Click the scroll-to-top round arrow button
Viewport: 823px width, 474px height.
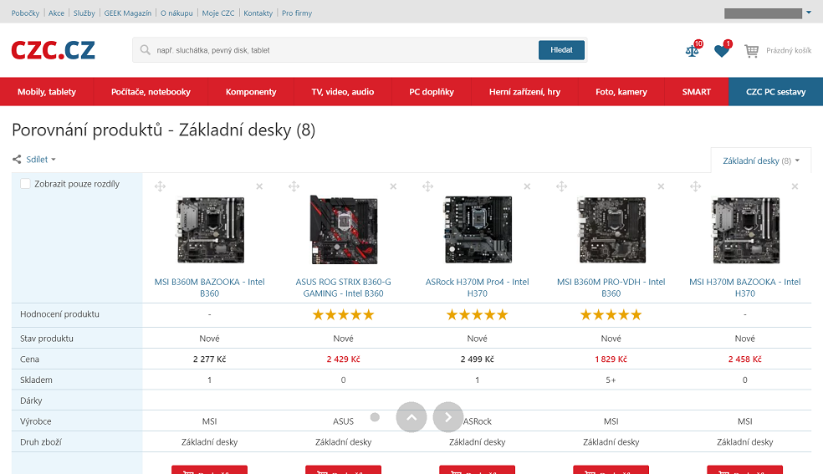pyautogui.click(x=411, y=417)
